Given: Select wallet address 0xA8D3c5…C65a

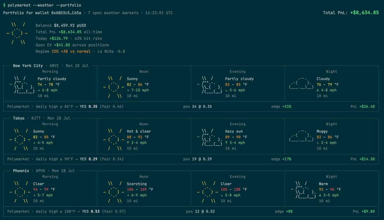Looking at the screenshot, I should point(66,13).
